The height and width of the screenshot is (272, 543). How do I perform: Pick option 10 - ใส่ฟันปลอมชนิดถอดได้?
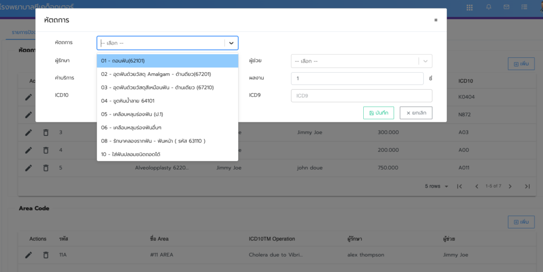point(167,154)
